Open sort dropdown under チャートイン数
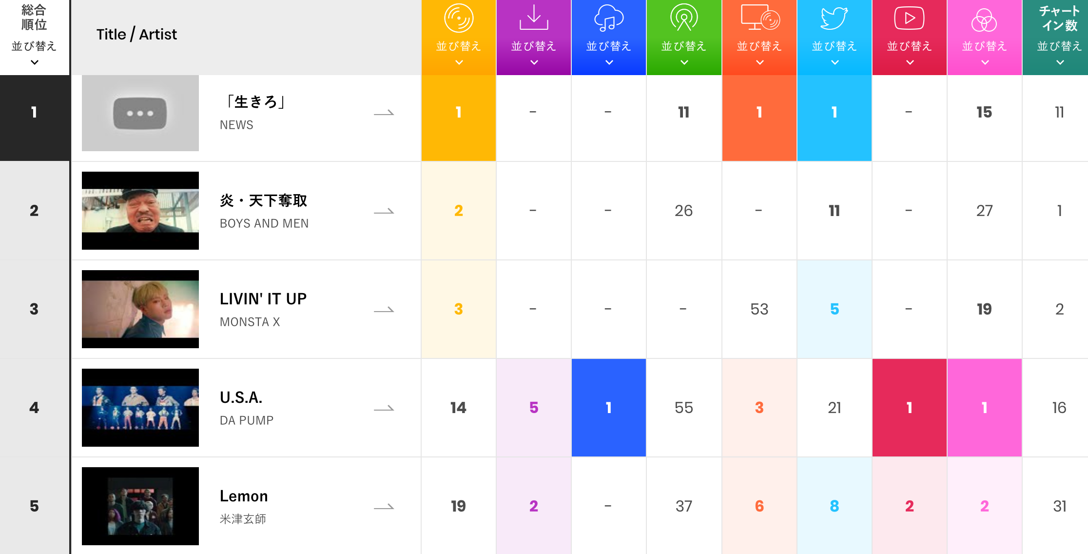The width and height of the screenshot is (1088, 554). pos(1060,62)
